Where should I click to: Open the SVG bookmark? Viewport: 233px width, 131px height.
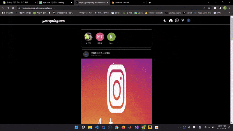pos(217,13)
